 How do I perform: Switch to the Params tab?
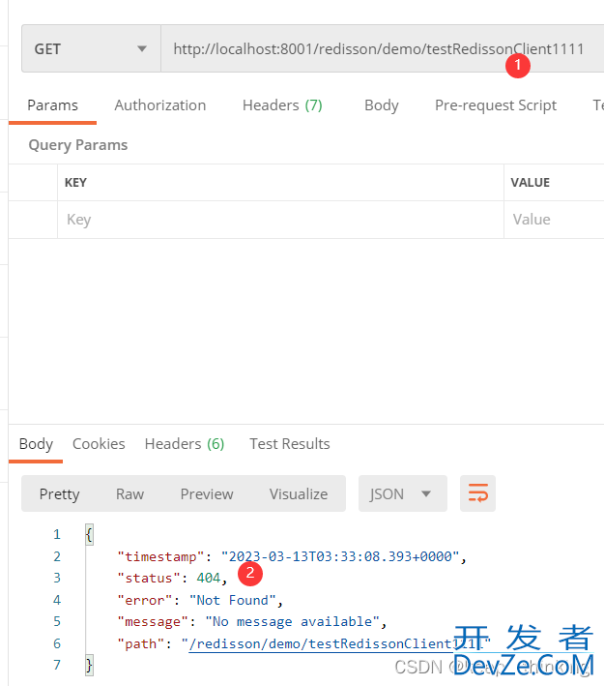tap(52, 105)
